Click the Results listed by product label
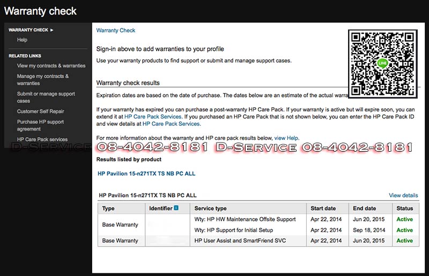The width and height of the screenshot is (429, 276). pos(129,159)
